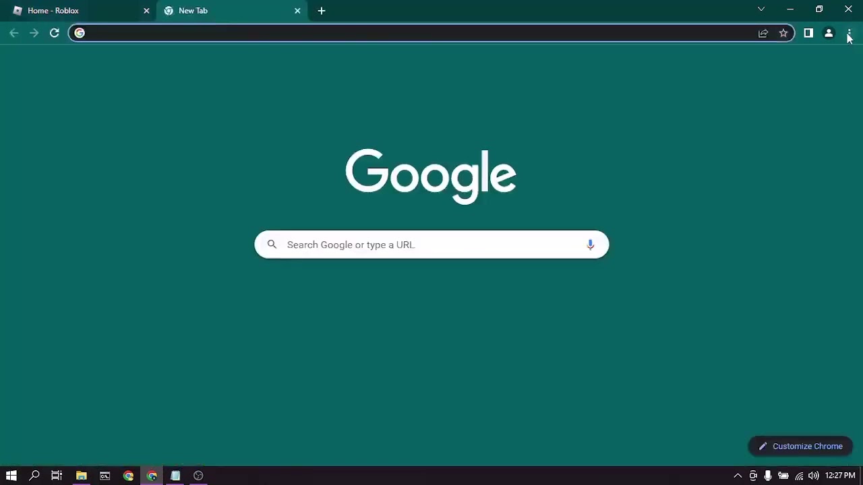The image size is (863, 485).
Task: Open the Windows Start menu
Action: click(11, 476)
